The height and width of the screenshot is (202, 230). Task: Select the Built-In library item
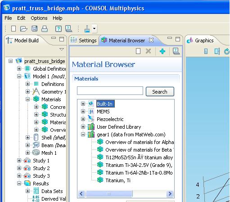[105, 104]
